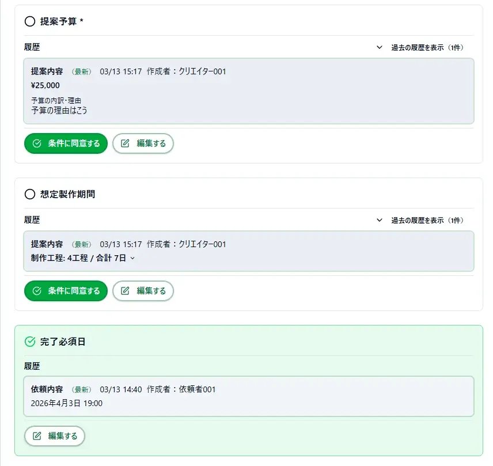This screenshot has width=493, height=466.
Task: Select the ¥25,000 budget proposal card
Action: 248,91
